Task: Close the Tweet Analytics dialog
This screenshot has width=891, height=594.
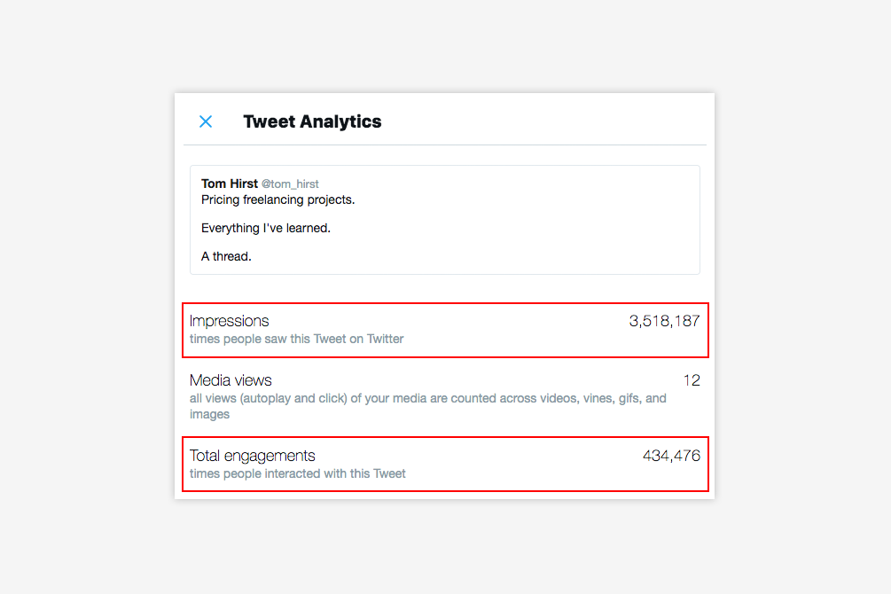Action: point(206,121)
